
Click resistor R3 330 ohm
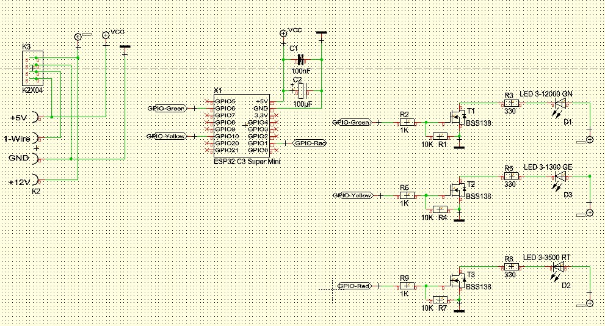[510, 104]
